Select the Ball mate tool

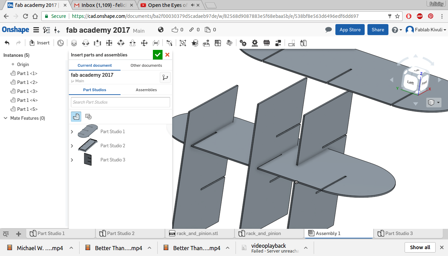click(144, 43)
